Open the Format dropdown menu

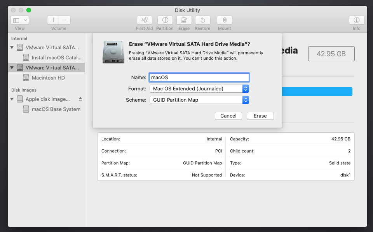pos(246,88)
